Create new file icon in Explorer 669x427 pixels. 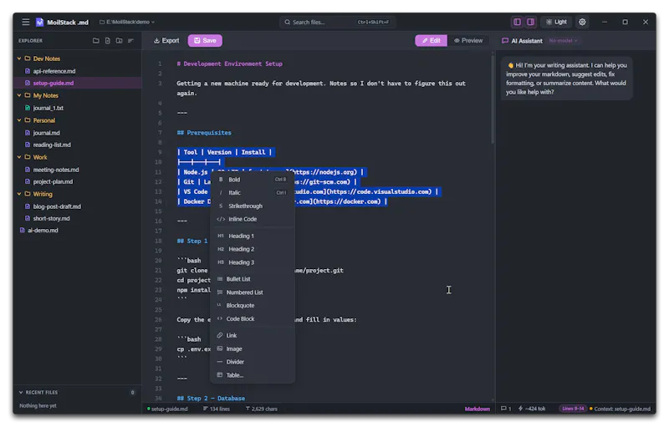108,40
